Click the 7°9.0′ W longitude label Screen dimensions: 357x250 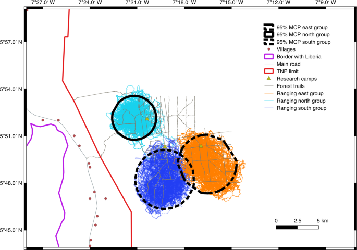326,2
